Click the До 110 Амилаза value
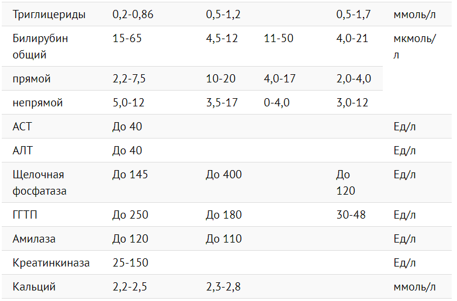 (223, 239)
